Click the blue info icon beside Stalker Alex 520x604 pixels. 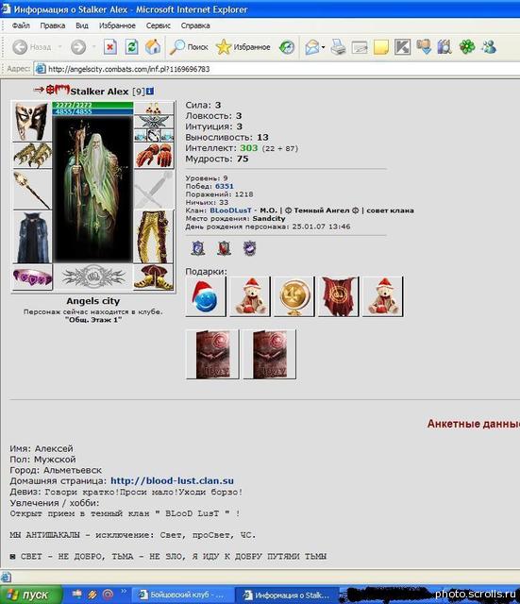[x=150, y=92]
